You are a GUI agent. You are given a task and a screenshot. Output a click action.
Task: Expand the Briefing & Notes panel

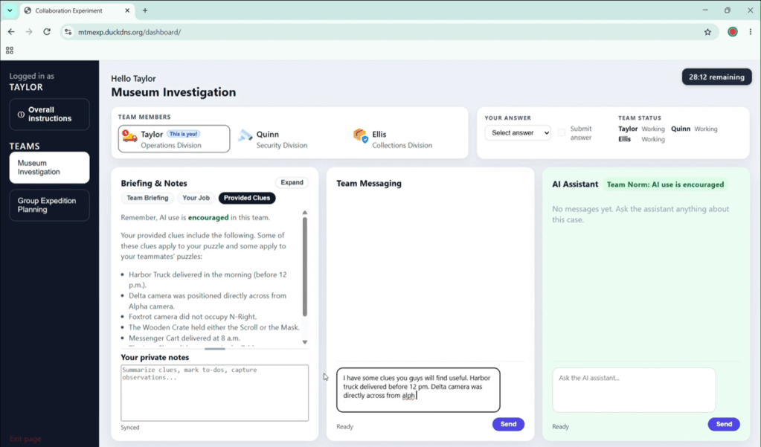click(292, 182)
